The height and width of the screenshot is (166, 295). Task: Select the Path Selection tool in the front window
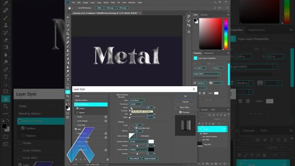pos(68,84)
